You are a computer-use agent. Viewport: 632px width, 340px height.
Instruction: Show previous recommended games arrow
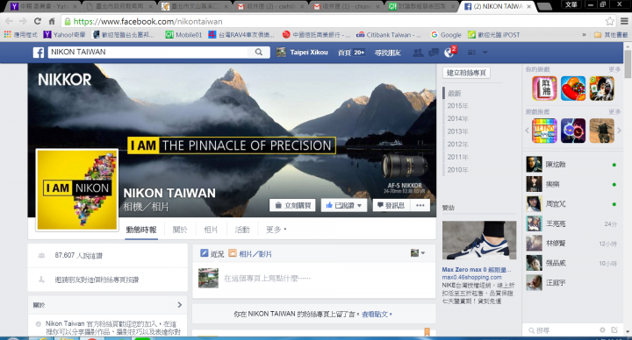(x=528, y=131)
